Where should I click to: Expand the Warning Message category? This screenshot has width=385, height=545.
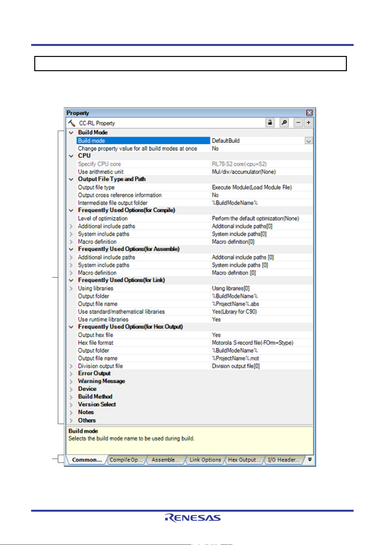click(x=71, y=381)
